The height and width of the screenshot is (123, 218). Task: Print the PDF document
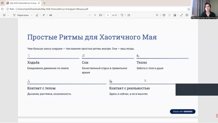tap(164, 15)
